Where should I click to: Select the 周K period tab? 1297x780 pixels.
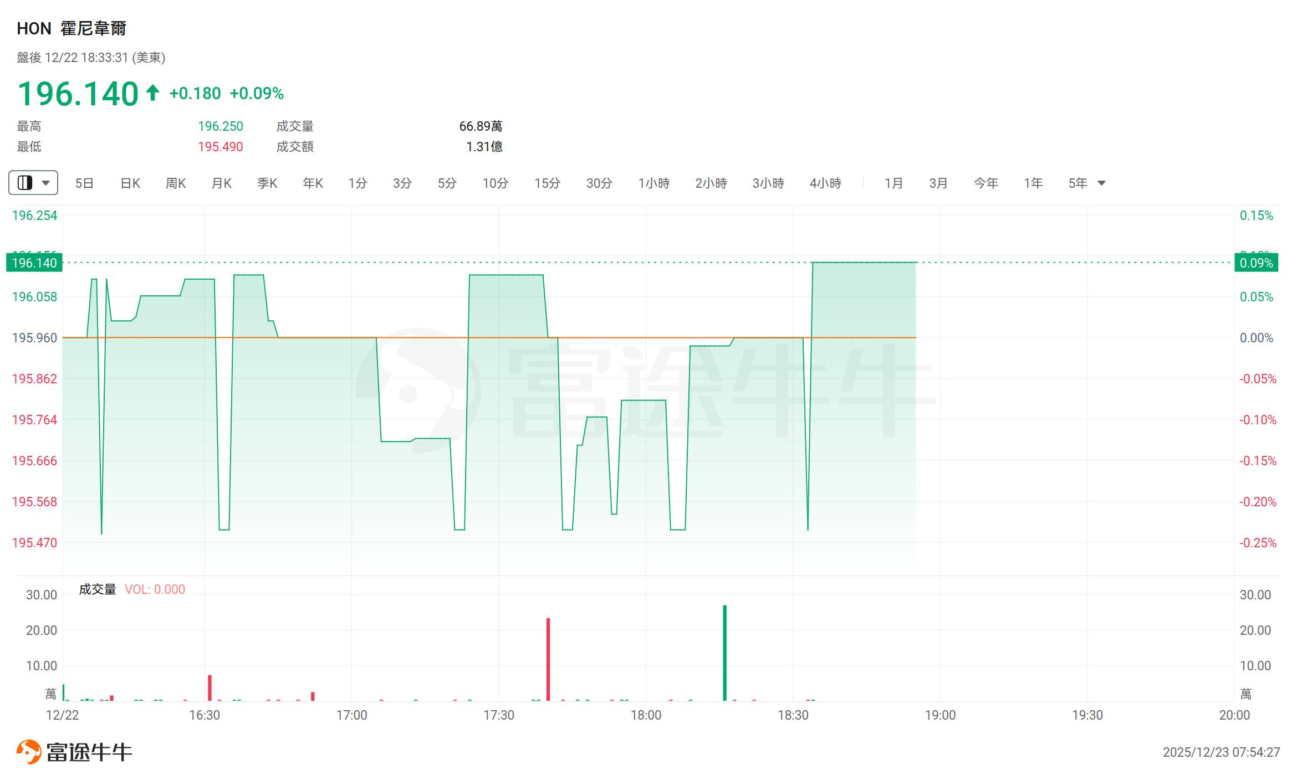pos(176,183)
